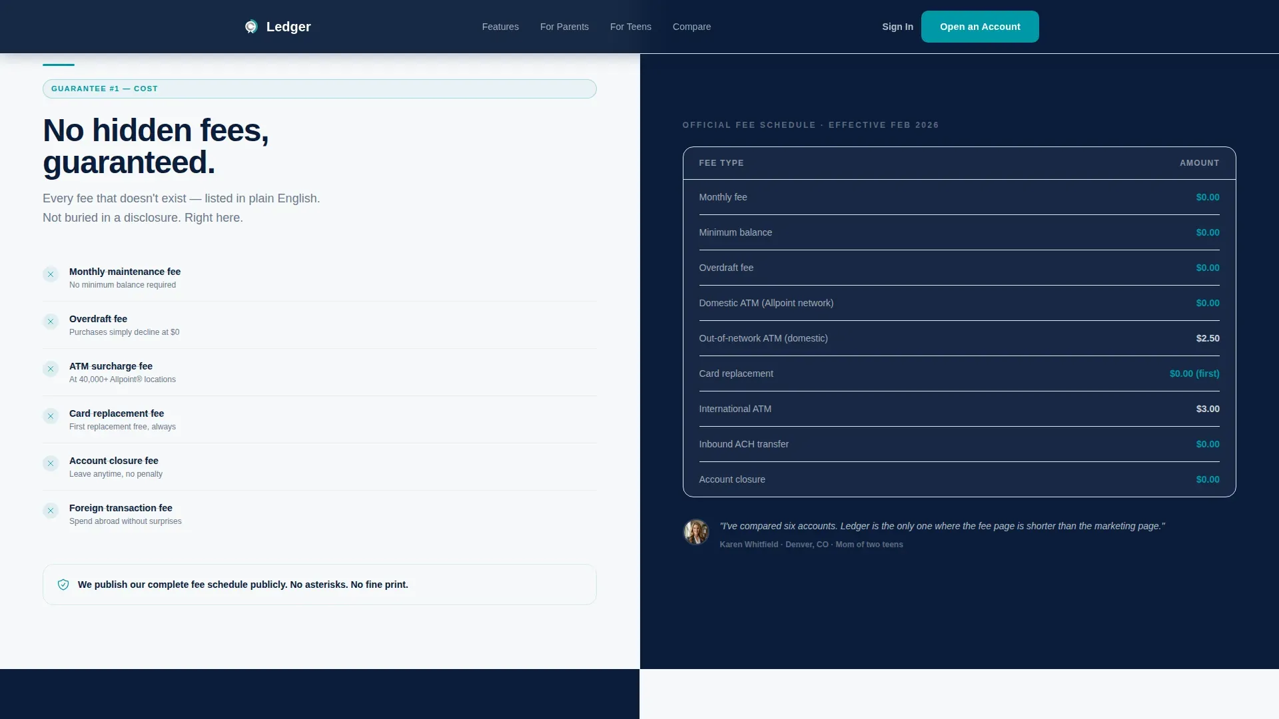The width and height of the screenshot is (1279, 719).
Task: Click the X icon beside Card replacement fee
Action: click(51, 416)
